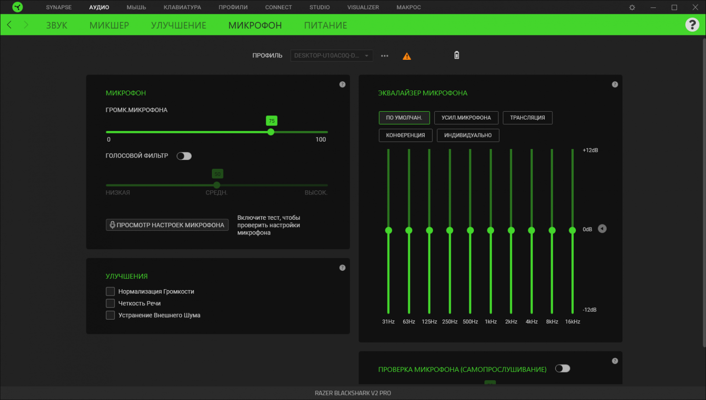This screenshot has width=706, height=400.
Task: Enable Устранение Внешнего Шума checkbox
Action: pos(110,315)
